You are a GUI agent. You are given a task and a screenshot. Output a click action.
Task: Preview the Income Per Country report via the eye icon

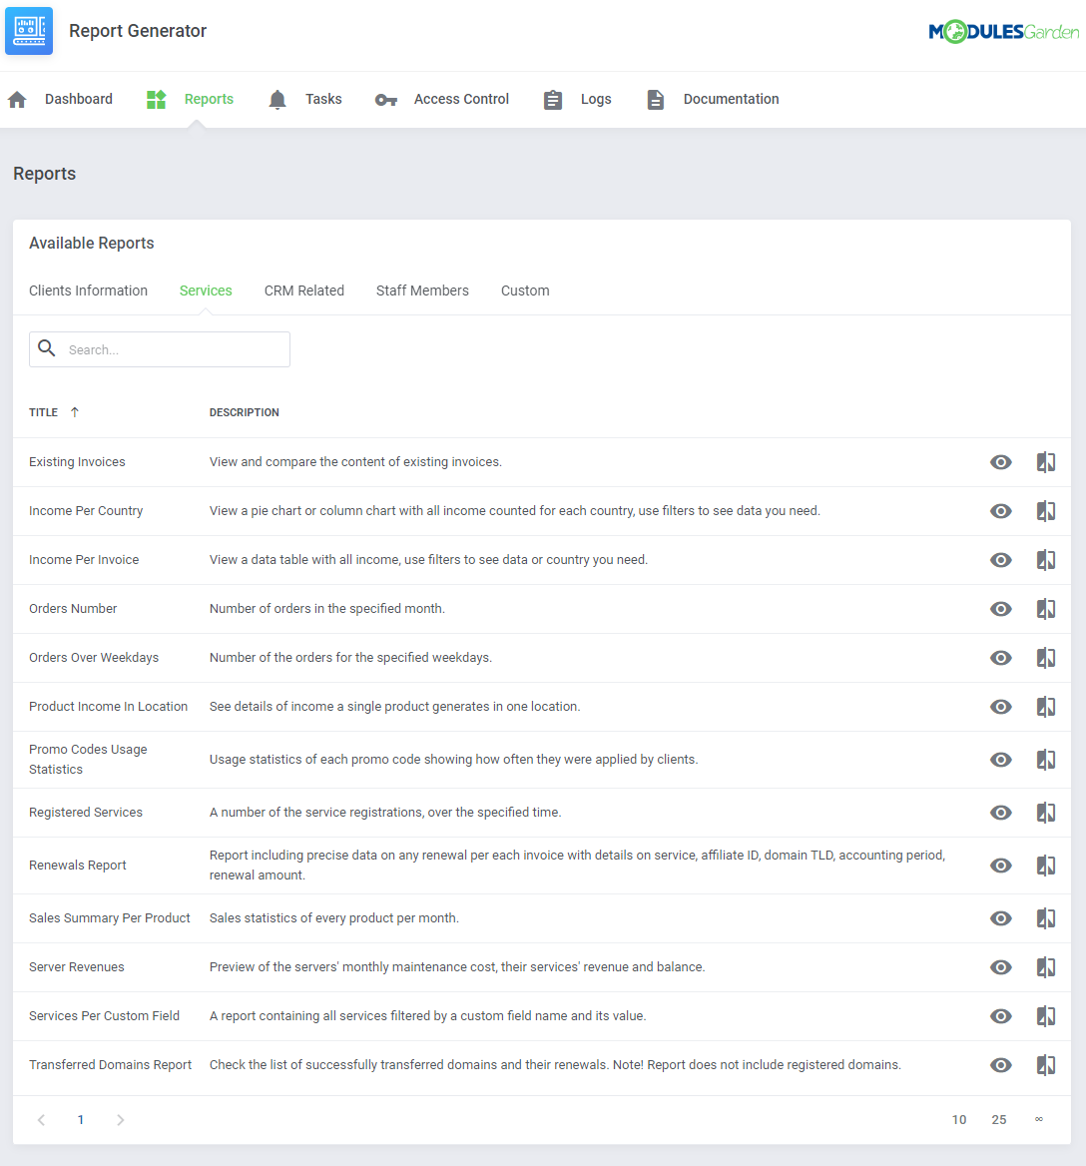(1000, 511)
